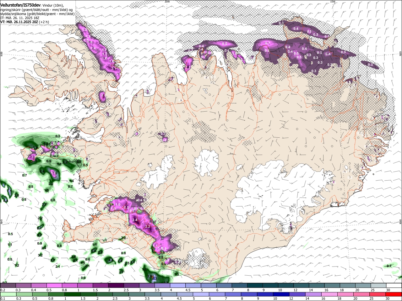Click the bright red rain swatch at 30

tap(394, 294)
